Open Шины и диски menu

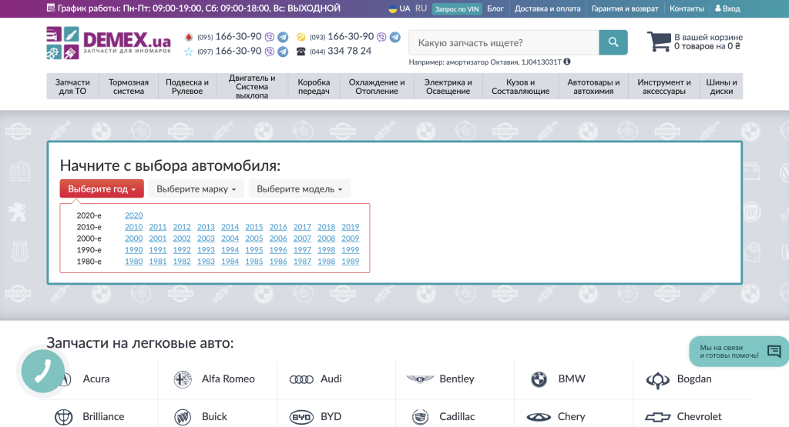(721, 86)
